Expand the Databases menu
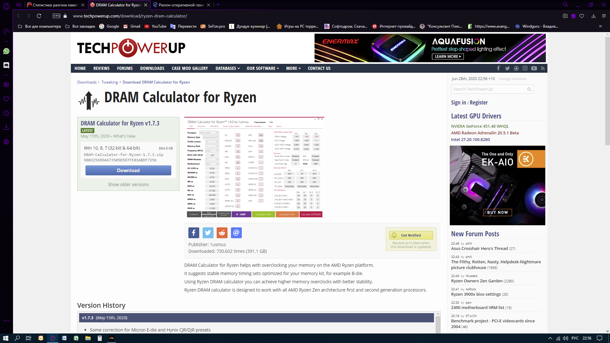The width and height of the screenshot is (610, 343). pyautogui.click(x=227, y=68)
